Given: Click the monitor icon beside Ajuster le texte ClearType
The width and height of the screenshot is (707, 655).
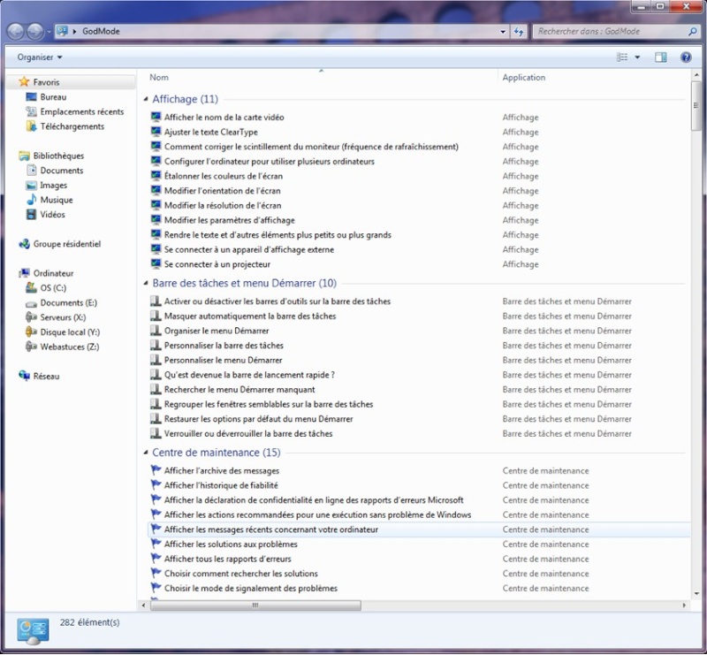Looking at the screenshot, I should point(156,132).
